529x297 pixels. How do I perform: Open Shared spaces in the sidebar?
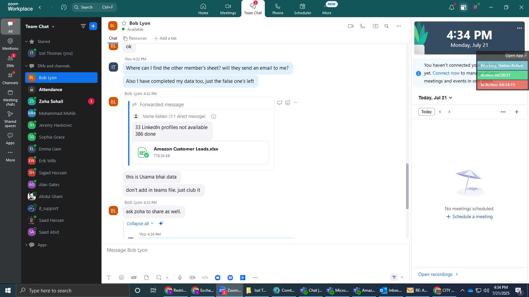pos(11,119)
